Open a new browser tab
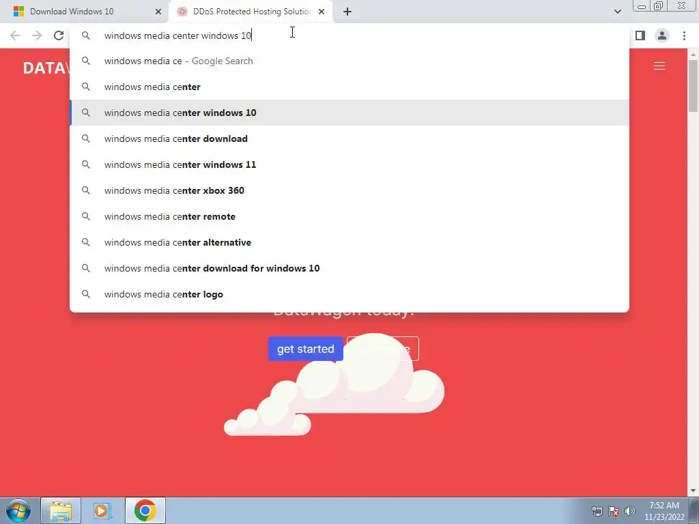The width and height of the screenshot is (699, 524). coord(347,12)
